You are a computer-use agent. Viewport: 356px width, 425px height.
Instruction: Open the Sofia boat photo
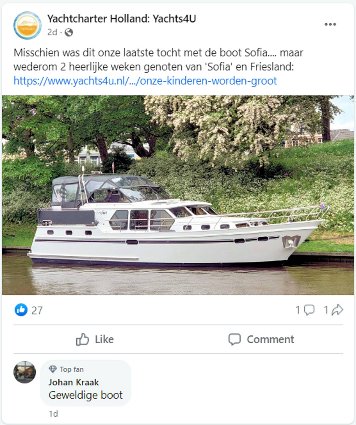[178, 195]
